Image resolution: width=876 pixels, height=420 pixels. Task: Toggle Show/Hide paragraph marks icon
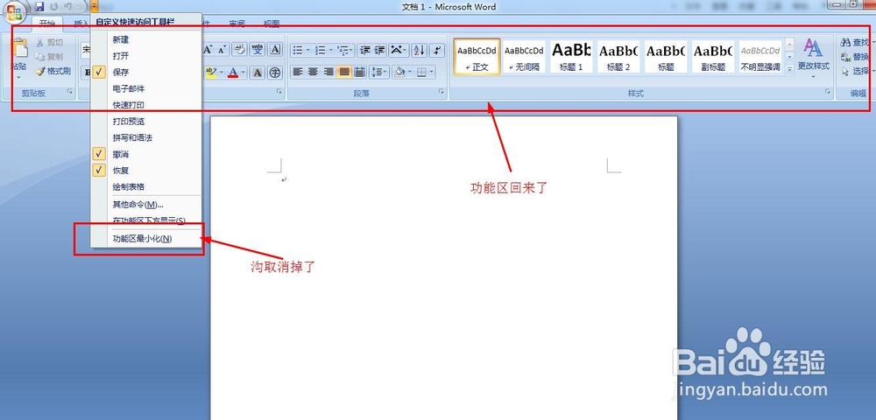click(437, 50)
